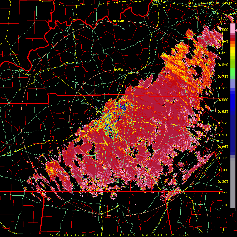Screen dimensions: 237x237
Task: Click the 0.467 scale value
Action: pos(223,147)
